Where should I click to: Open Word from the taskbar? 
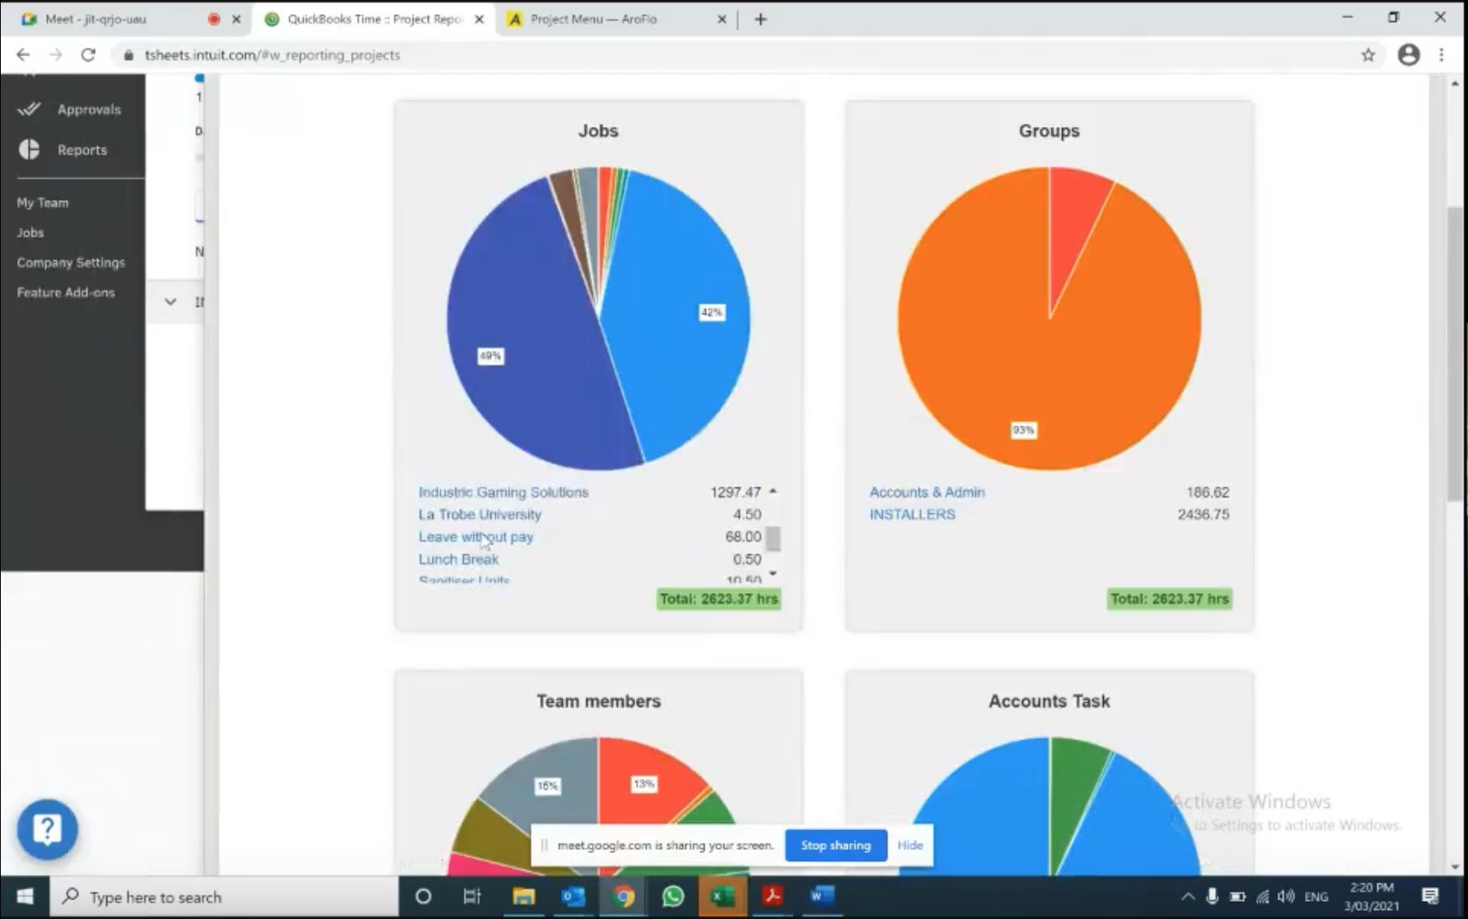822,897
